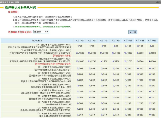The width and height of the screenshot is (161, 118).
Task: Choose 0311 偃师市 slot on 9月16日
Action: pos(92,68)
